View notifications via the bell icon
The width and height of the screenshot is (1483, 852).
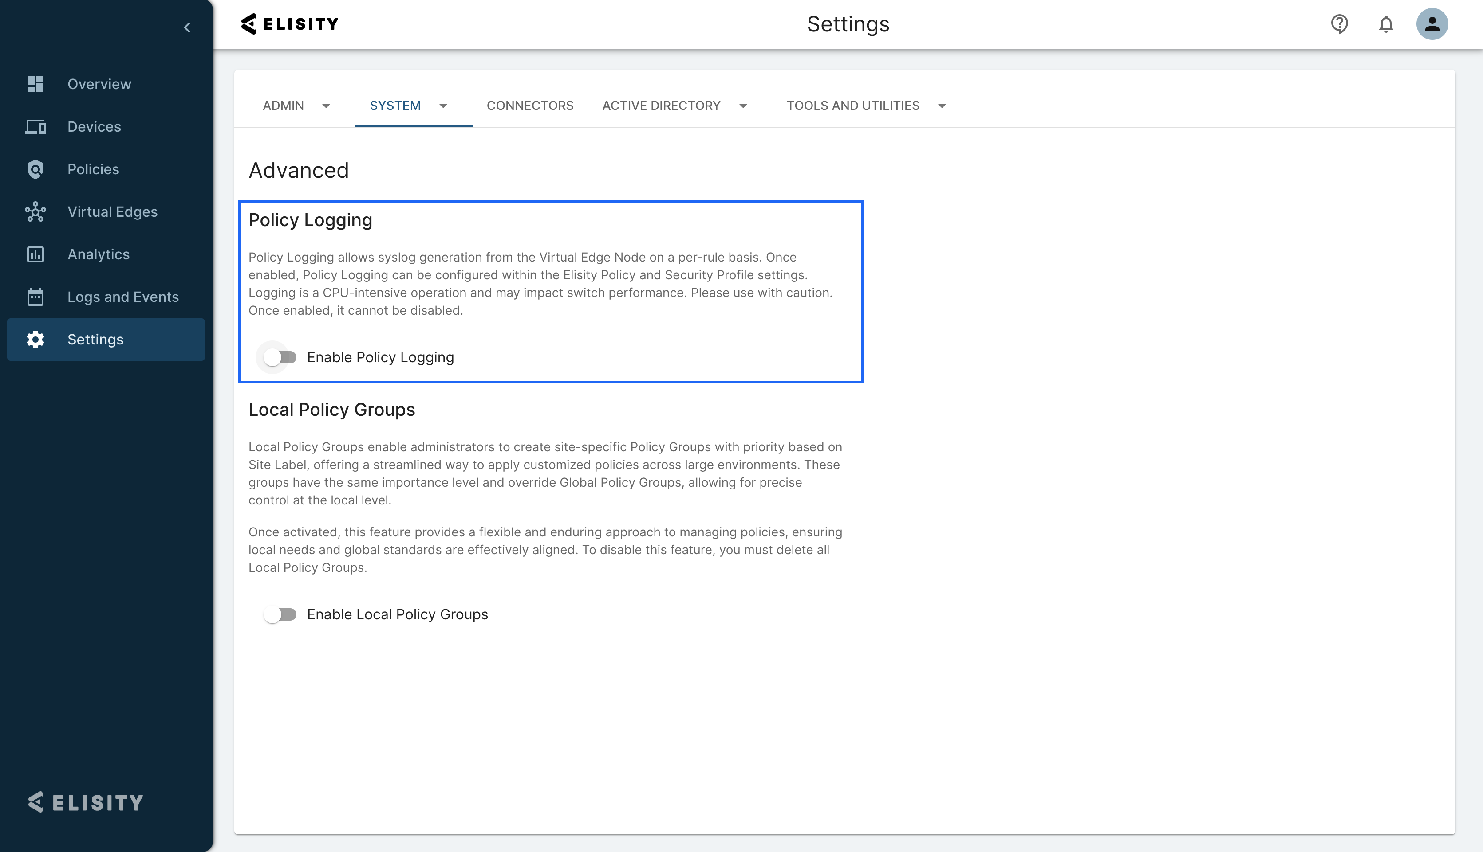[x=1386, y=24]
